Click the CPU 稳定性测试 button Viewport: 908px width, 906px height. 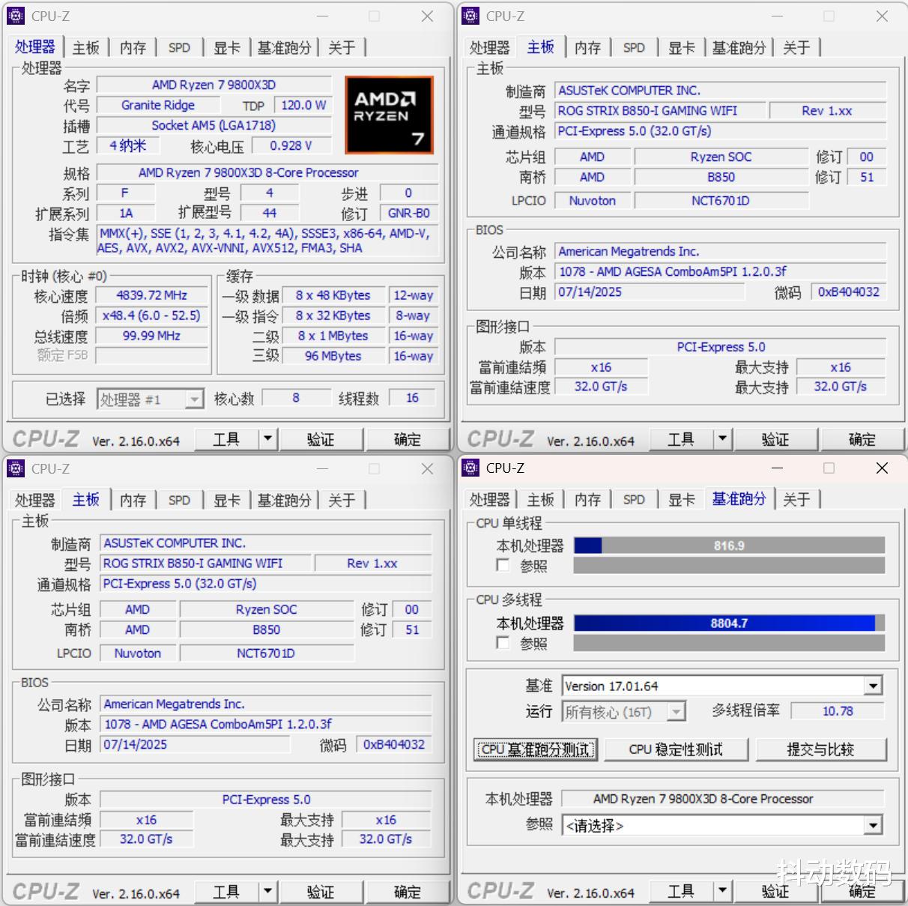(676, 749)
